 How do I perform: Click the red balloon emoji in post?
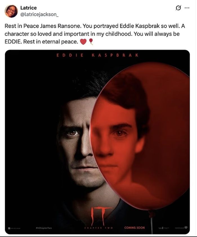point(91,42)
